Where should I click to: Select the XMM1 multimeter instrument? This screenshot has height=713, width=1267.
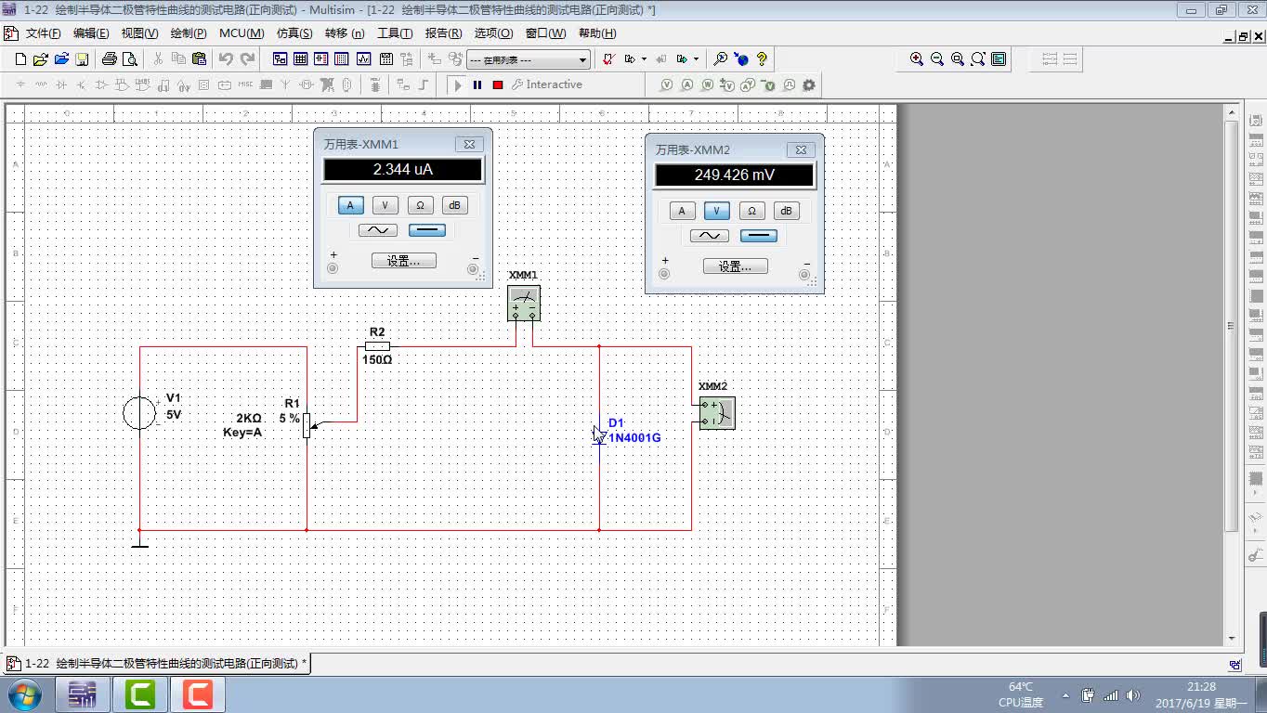524,304
